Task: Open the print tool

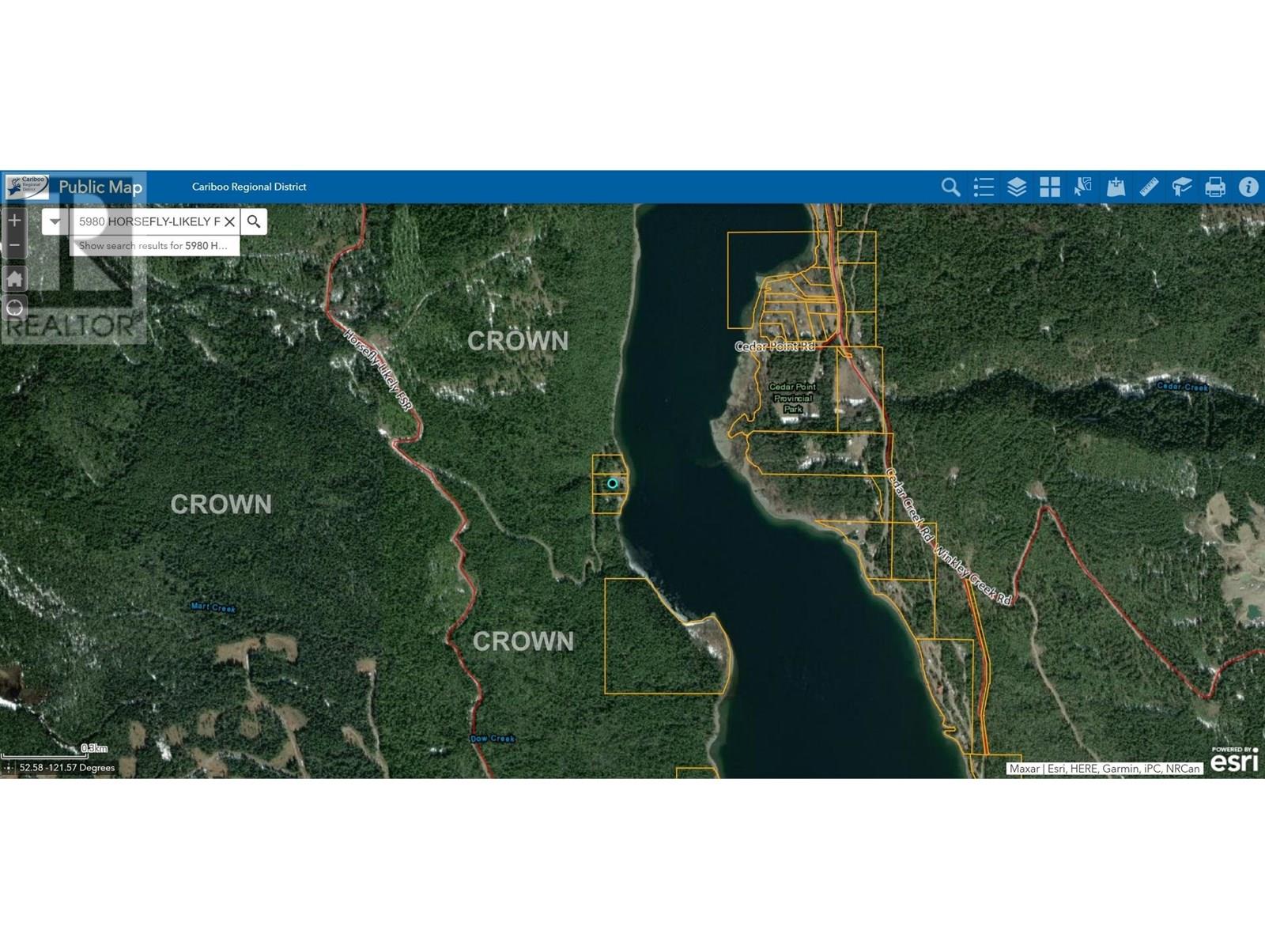Action: coord(1215,187)
